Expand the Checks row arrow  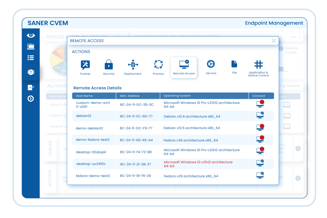(298, 148)
